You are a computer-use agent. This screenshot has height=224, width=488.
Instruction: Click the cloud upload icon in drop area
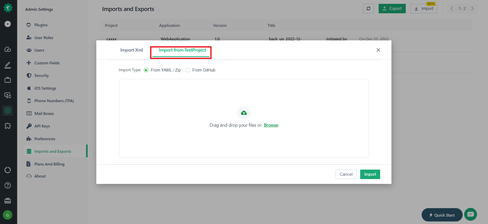coord(244,113)
